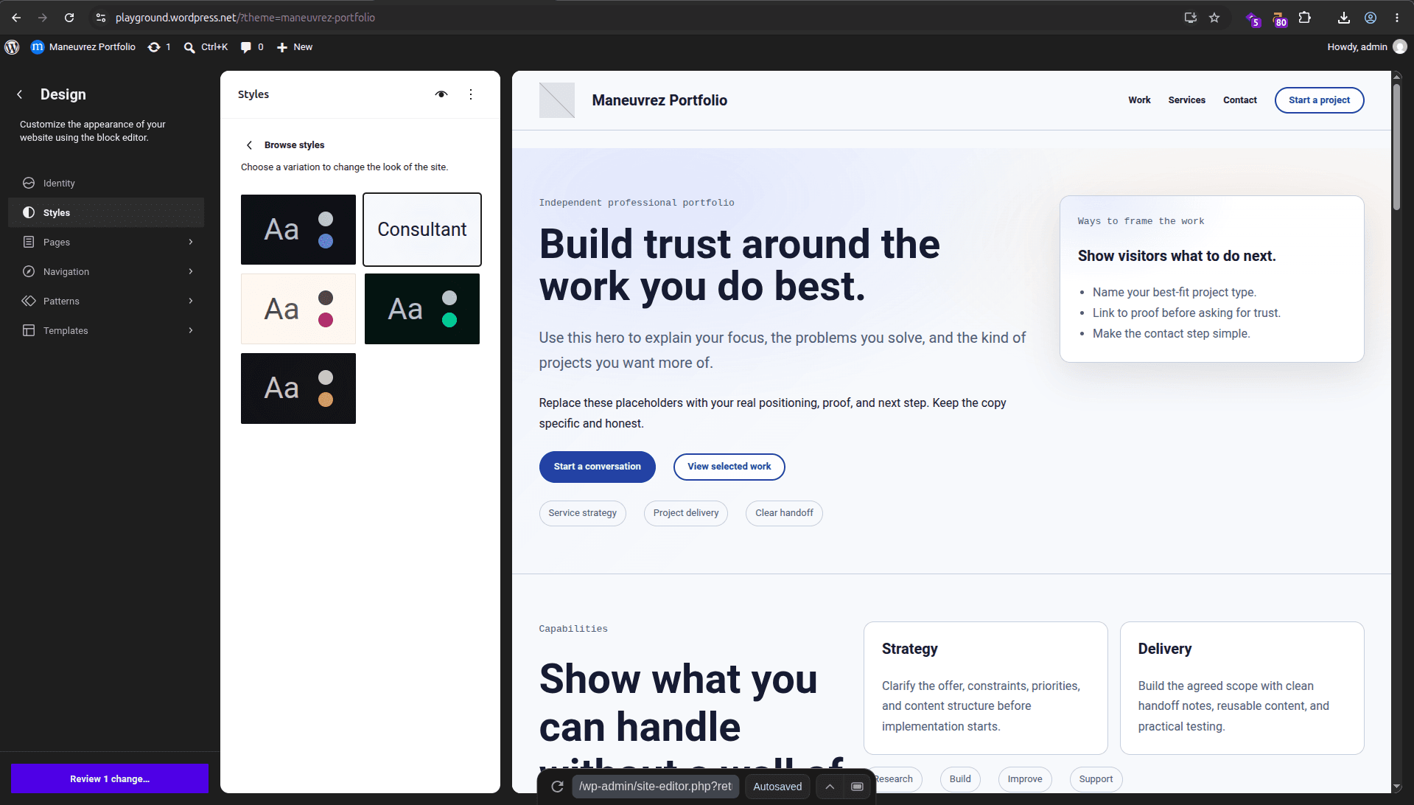Click the WordPress logo in admin bar
Image resolution: width=1414 pixels, height=805 pixels.
(12, 47)
